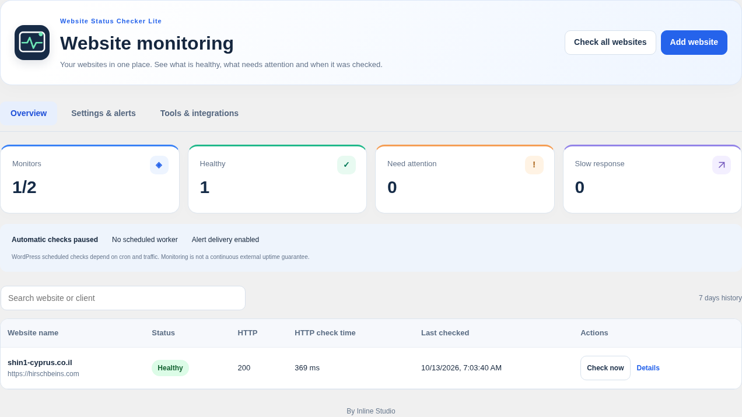Click the Need attention summary card
742x417 pixels.
465,179
